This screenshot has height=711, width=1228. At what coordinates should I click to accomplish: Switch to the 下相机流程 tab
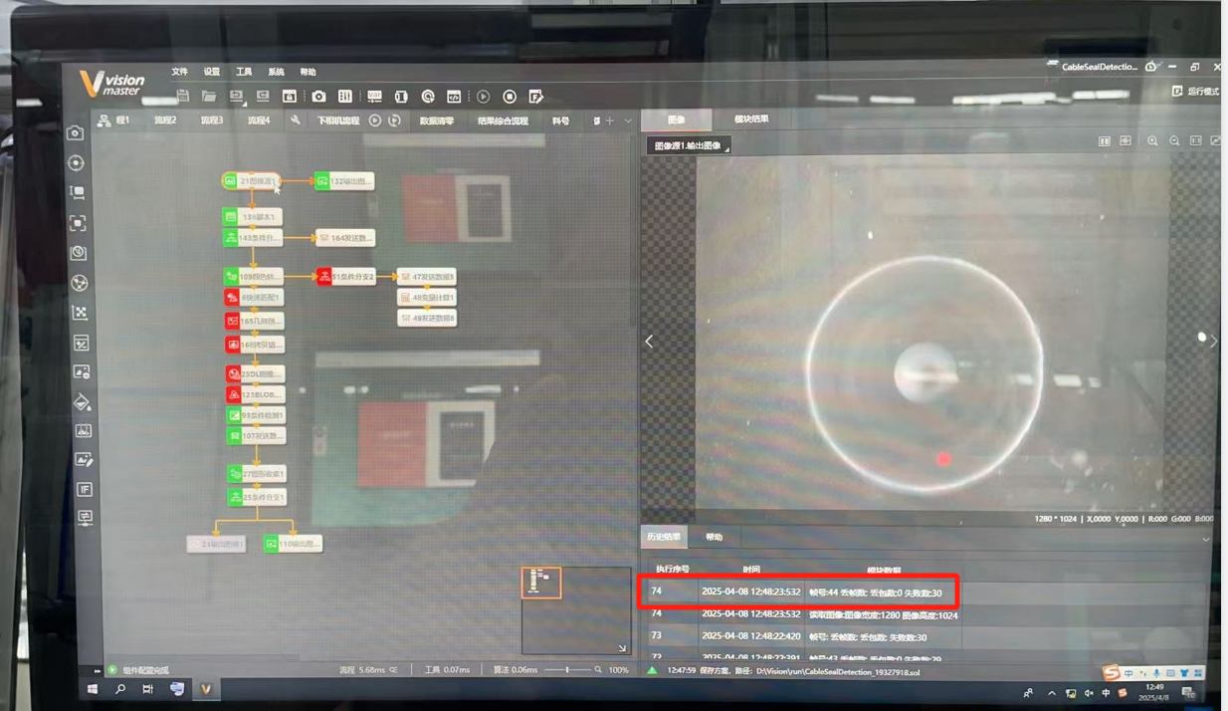point(338,120)
